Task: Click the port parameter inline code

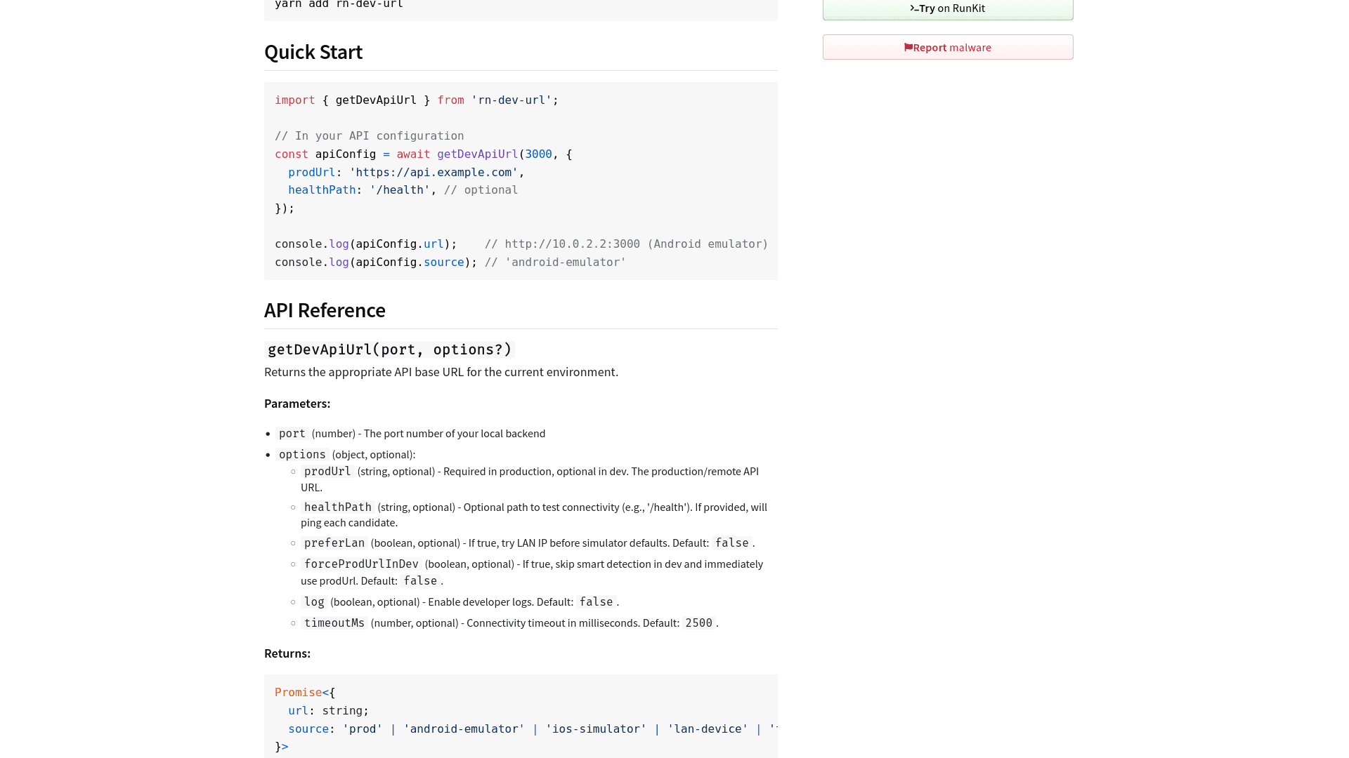Action: click(292, 434)
